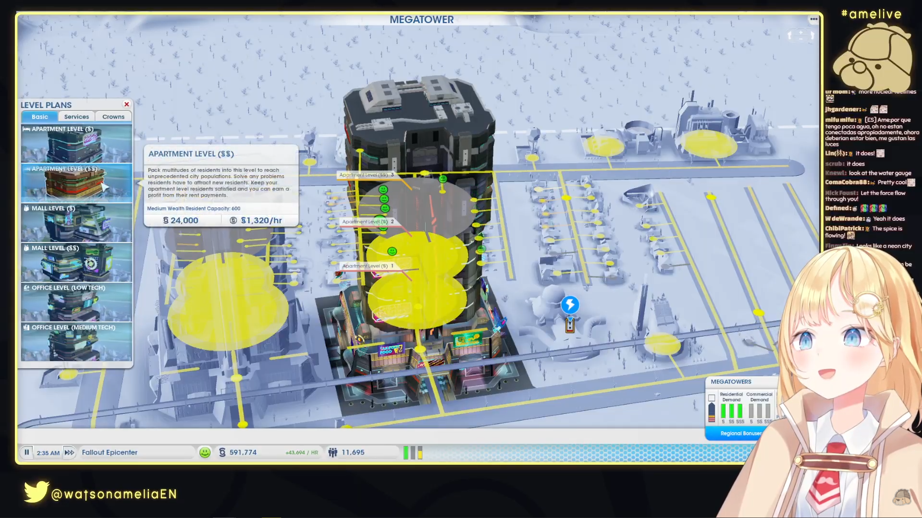Screen dimensions: 922x518
Task: Click the Apartment Level ($$) 3 floor label
Action: click(x=367, y=175)
